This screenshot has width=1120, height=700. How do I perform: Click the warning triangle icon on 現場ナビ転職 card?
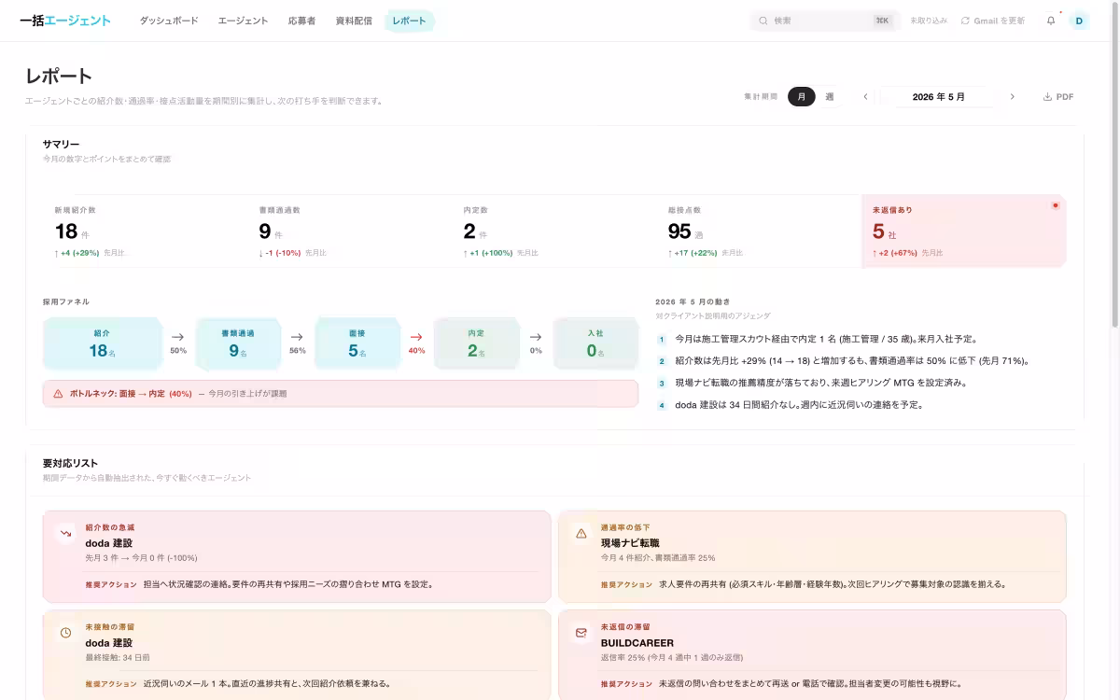click(x=581, y=534)
